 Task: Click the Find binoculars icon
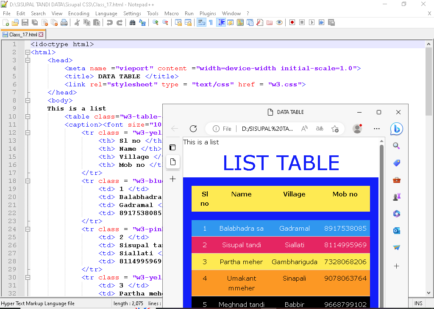[132, 22]
